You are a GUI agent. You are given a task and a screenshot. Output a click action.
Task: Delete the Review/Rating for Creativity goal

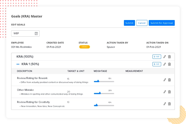pos(169,104)
